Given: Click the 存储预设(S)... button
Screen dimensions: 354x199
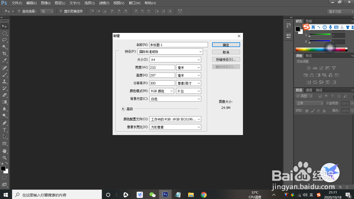Looking at the screenshot, I should (226, 60).
